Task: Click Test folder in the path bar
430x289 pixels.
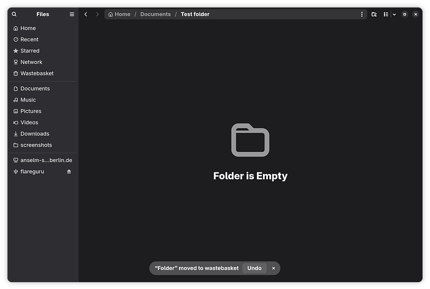Action: point(195,14)
